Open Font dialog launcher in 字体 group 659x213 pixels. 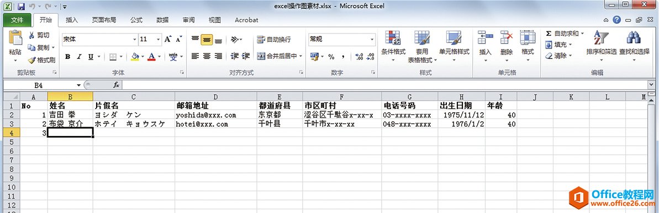coord(182,73)
